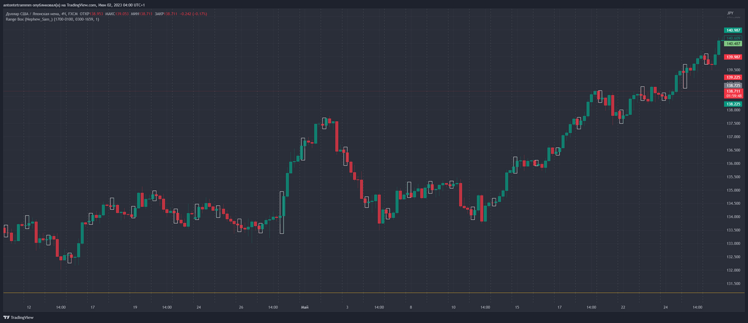Screen dimensions: 748x323
Task: Click 138.000 on the price scale
Action: (x=733, y=110)
